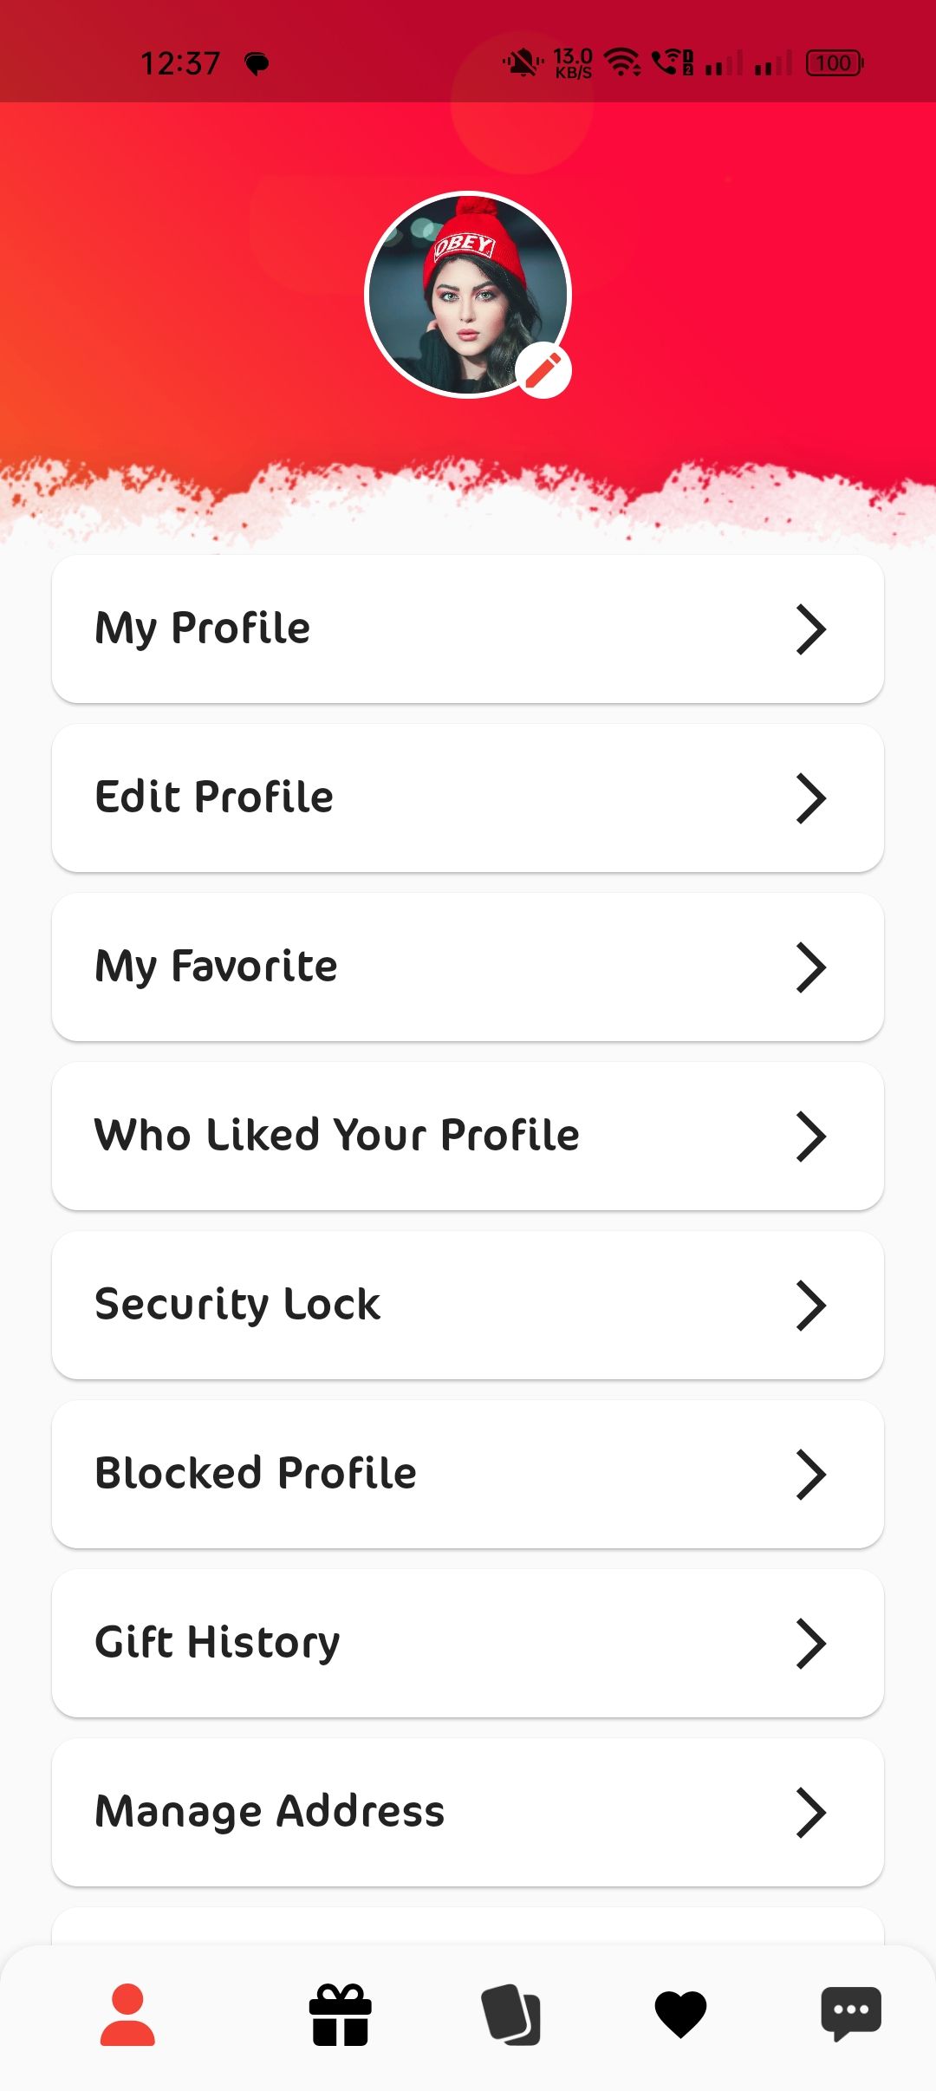
Task: Open the gift box tab icon
Action: [341, 2015]
